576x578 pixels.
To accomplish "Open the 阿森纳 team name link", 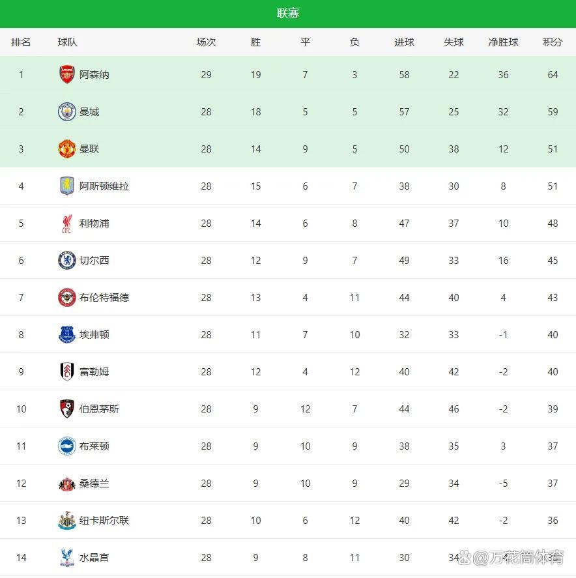I will (94, 75).
